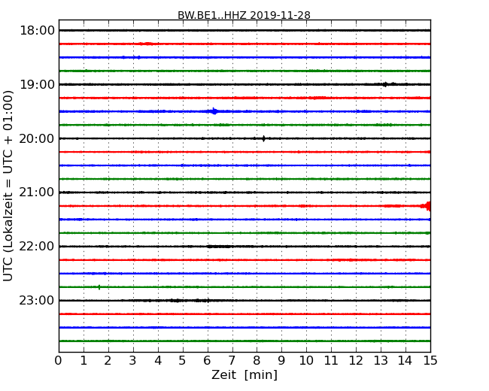489x391 pixels.
Task: Click the "3" x-axis tick label
Action: point(133,360)
